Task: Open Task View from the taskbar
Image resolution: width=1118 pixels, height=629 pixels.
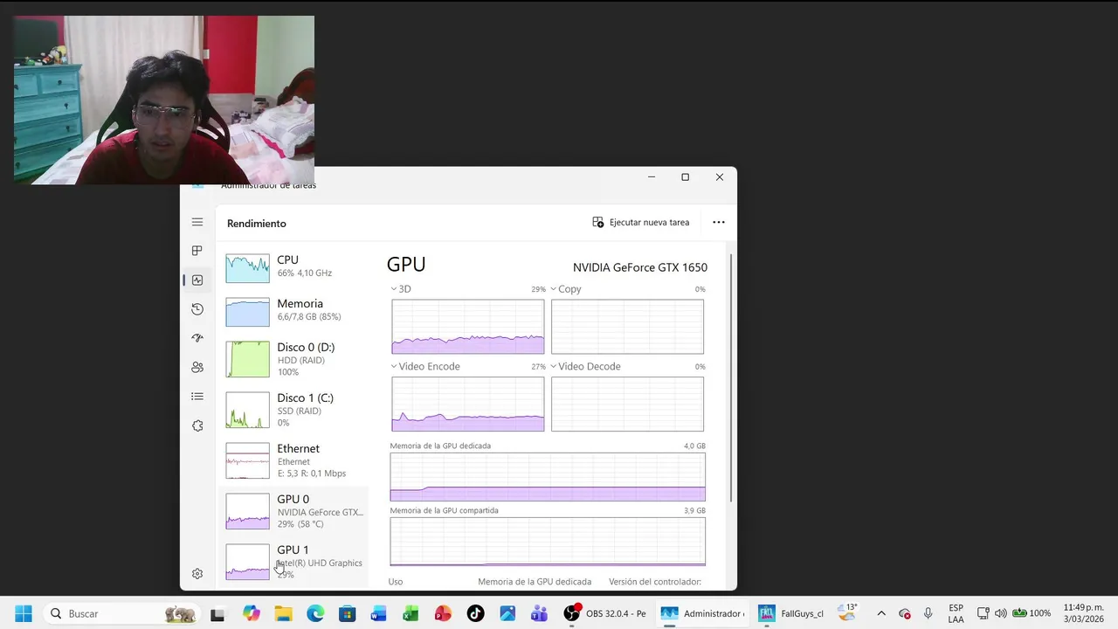Action: point(217,613)
